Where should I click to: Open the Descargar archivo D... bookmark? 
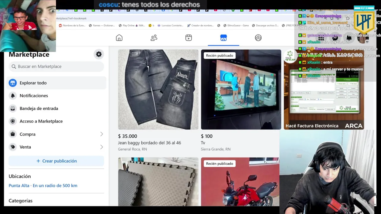(x=265, y=26)
